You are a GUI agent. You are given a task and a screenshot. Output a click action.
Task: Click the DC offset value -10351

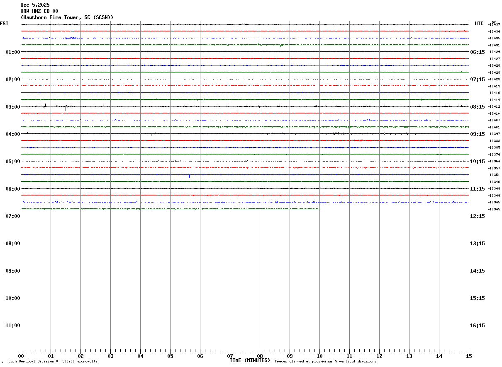[x=494, y=175]
